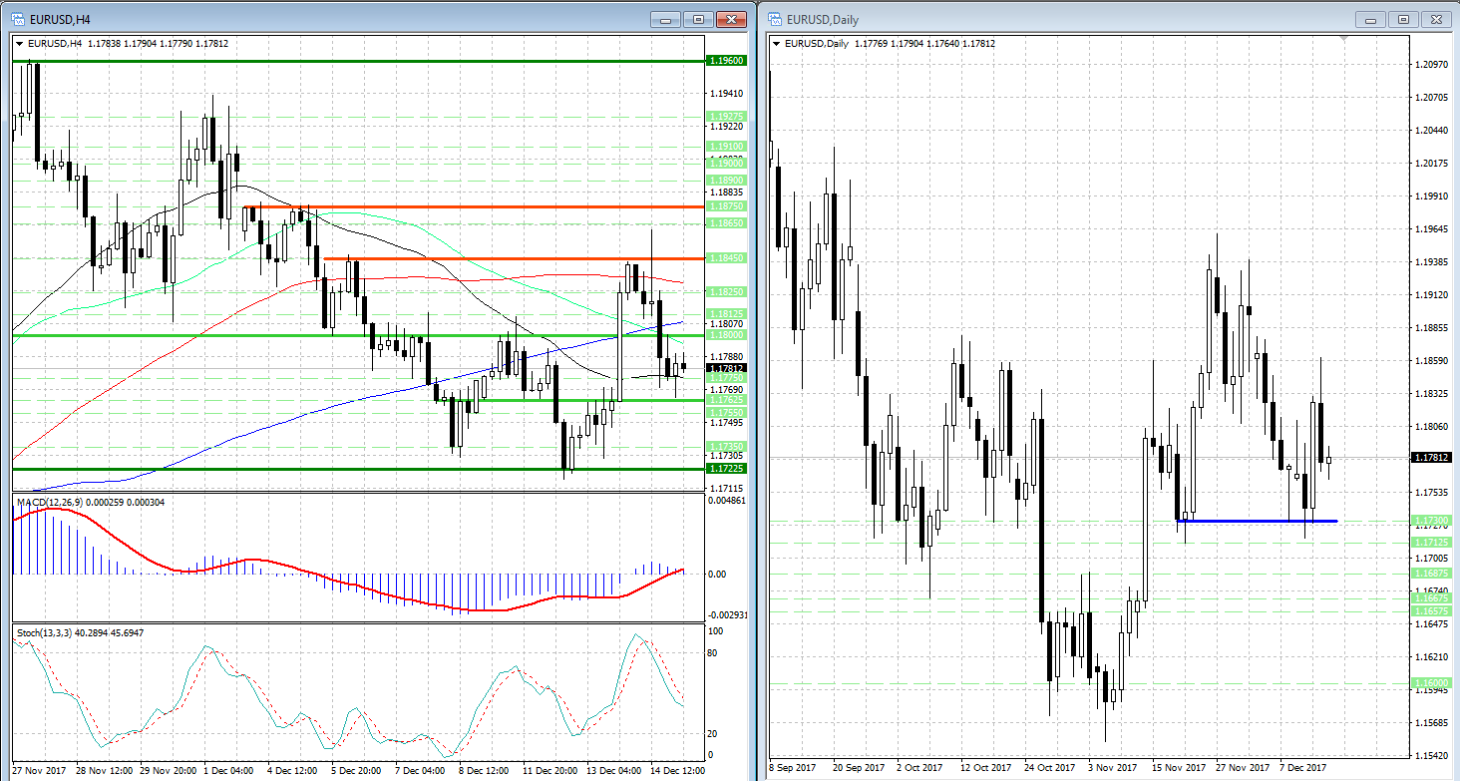Maximize the EURUSD,Daily chart window
This screenshot has width=1460, height=781.
[x=1404, y=19]
